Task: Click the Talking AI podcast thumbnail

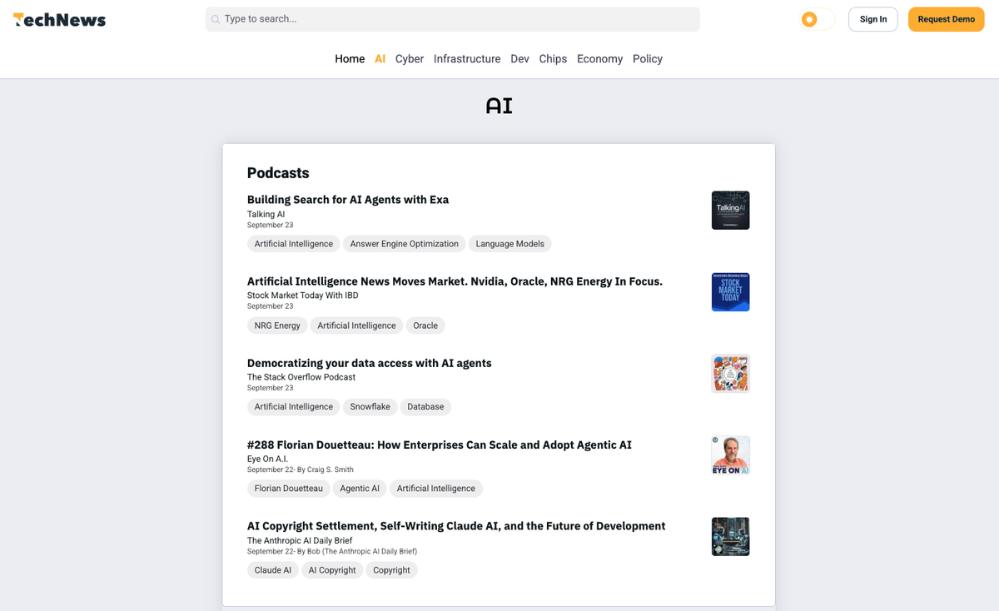Action: pyautogui.click(x=730, y=210)
